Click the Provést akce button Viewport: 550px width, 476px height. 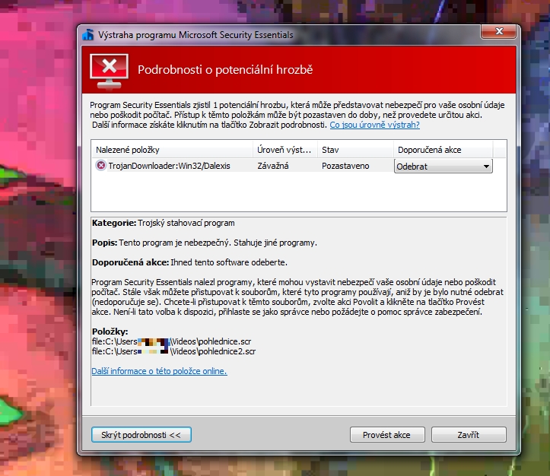(387, 435)
